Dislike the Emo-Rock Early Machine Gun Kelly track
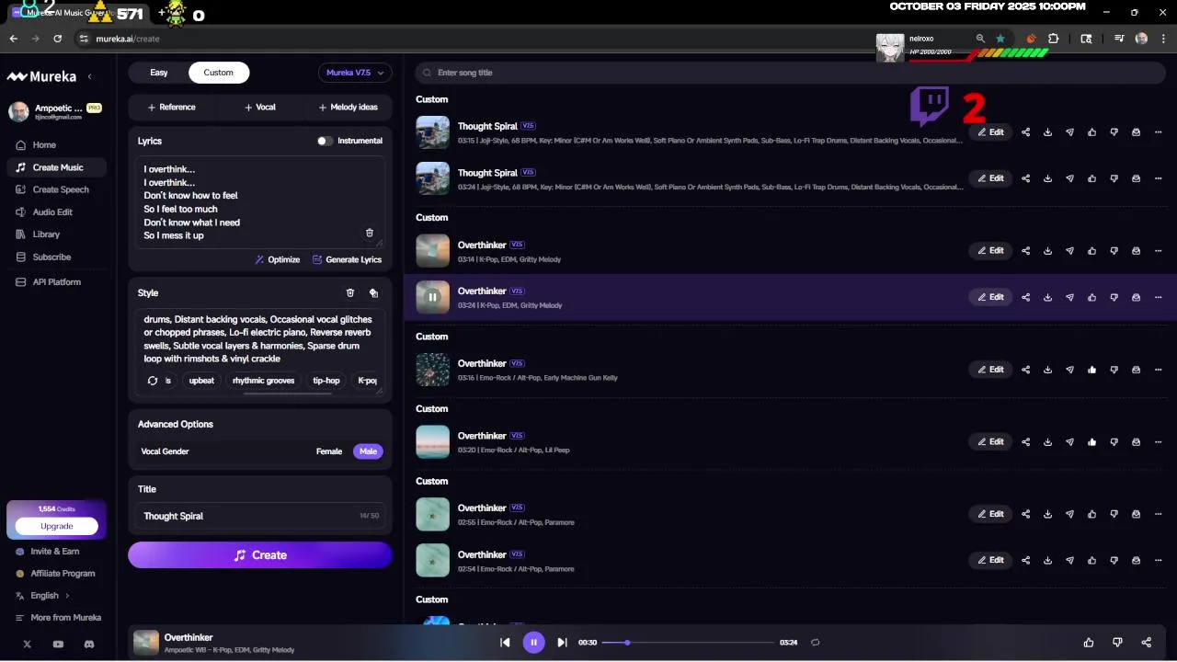This screenshot has width=1177, height=662. pyautogui.click(x=1114, y=370)
